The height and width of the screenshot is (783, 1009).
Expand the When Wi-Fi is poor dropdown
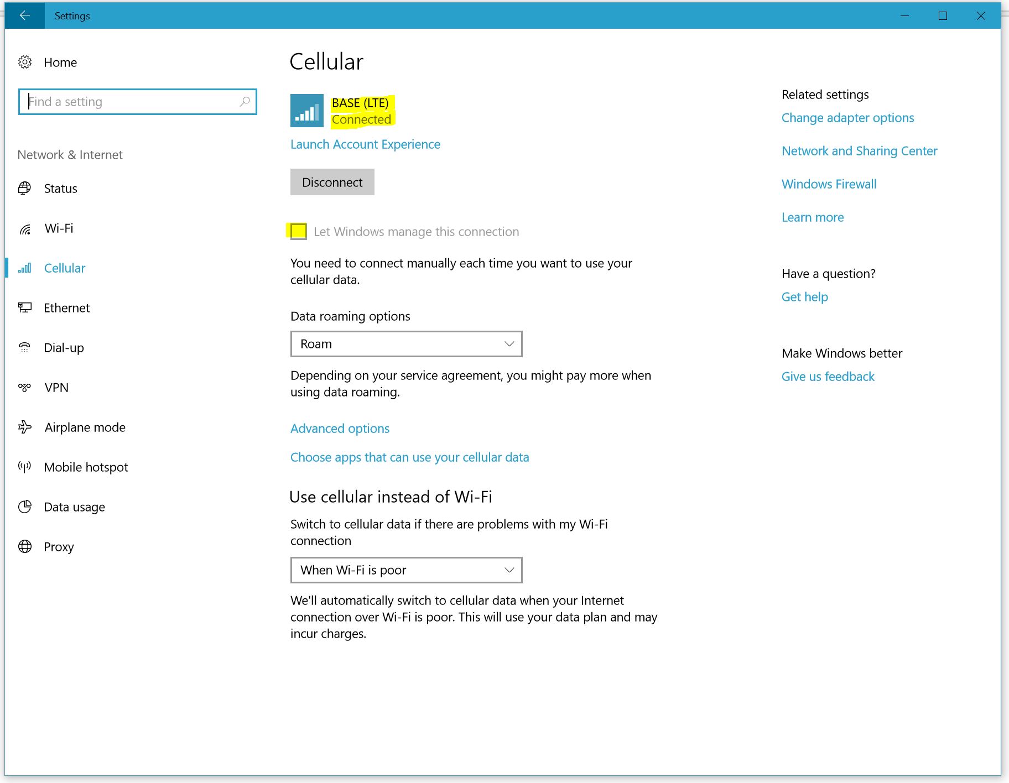pos(406,570)
